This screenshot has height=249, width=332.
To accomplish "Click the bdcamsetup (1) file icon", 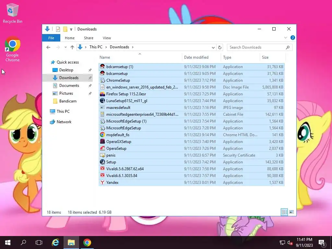I will pos(102,67).
